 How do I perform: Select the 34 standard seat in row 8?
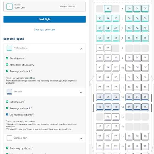tap(108, 48)
